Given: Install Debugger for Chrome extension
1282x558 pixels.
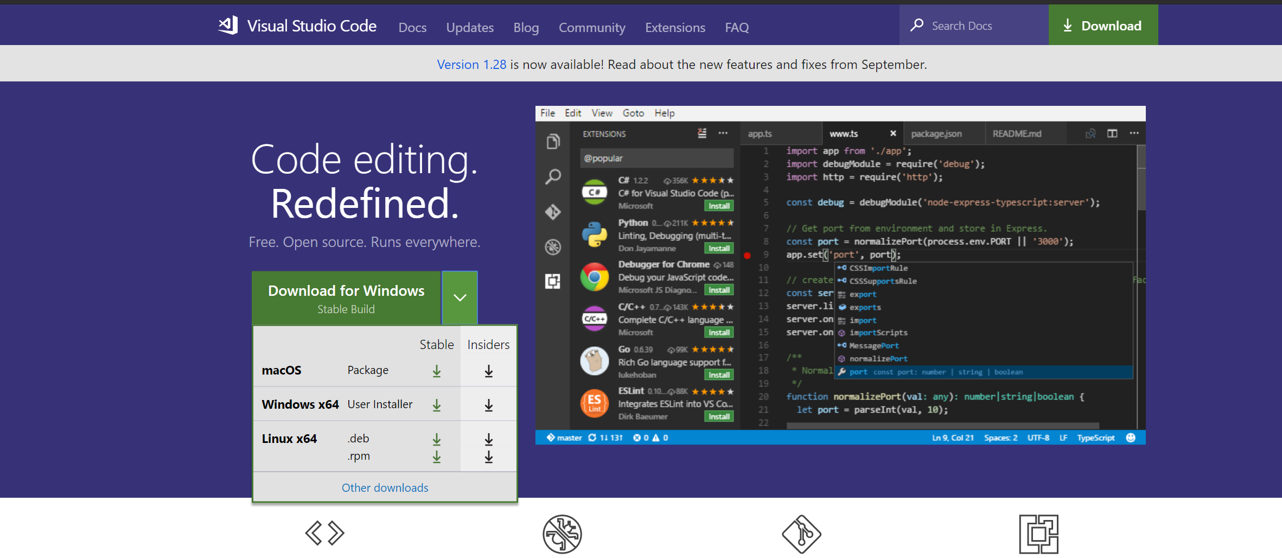Looking at the screenshot, I should tap(719, 290).
